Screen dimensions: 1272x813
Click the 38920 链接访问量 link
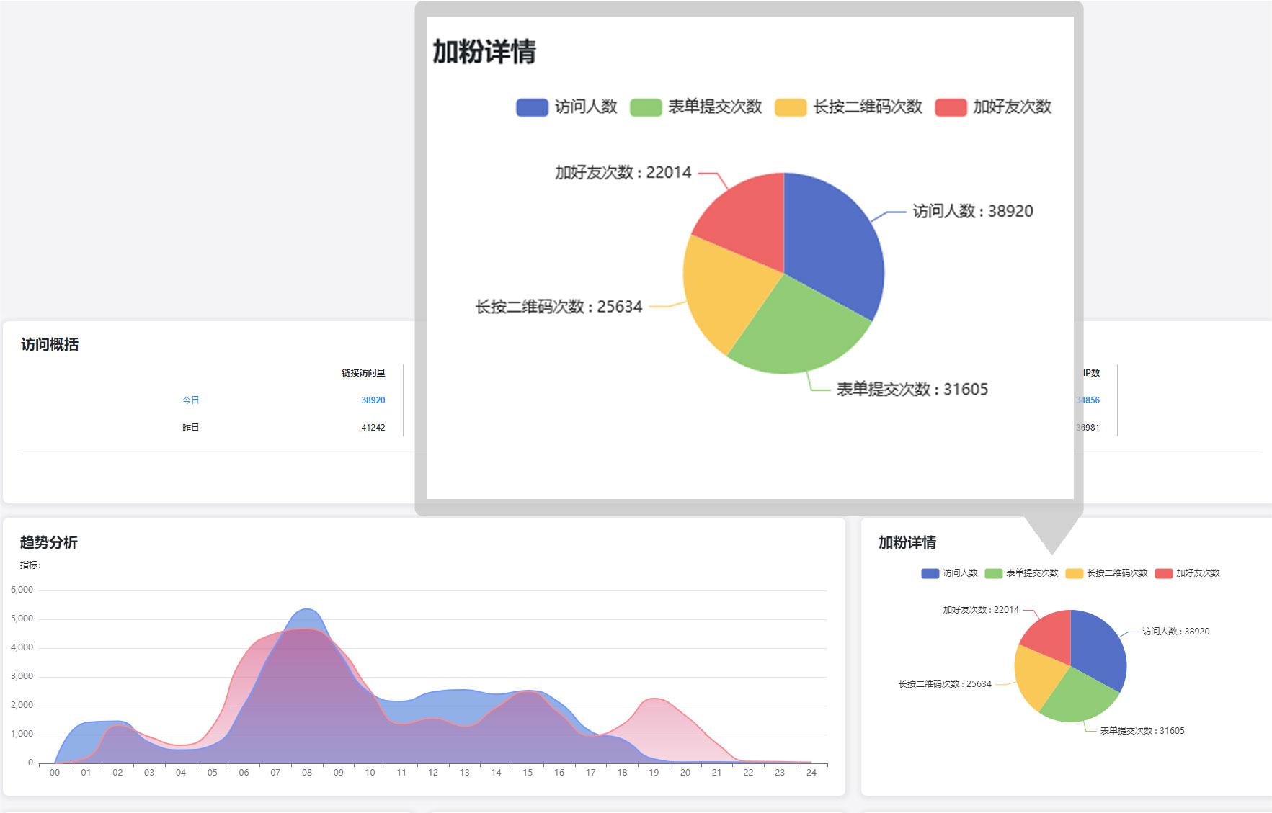[373, 400]
